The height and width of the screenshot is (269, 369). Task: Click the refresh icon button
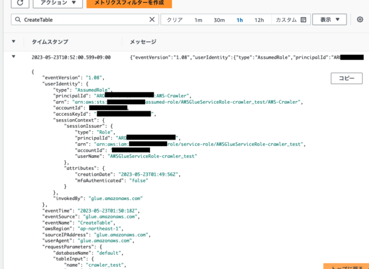point(20,3)
